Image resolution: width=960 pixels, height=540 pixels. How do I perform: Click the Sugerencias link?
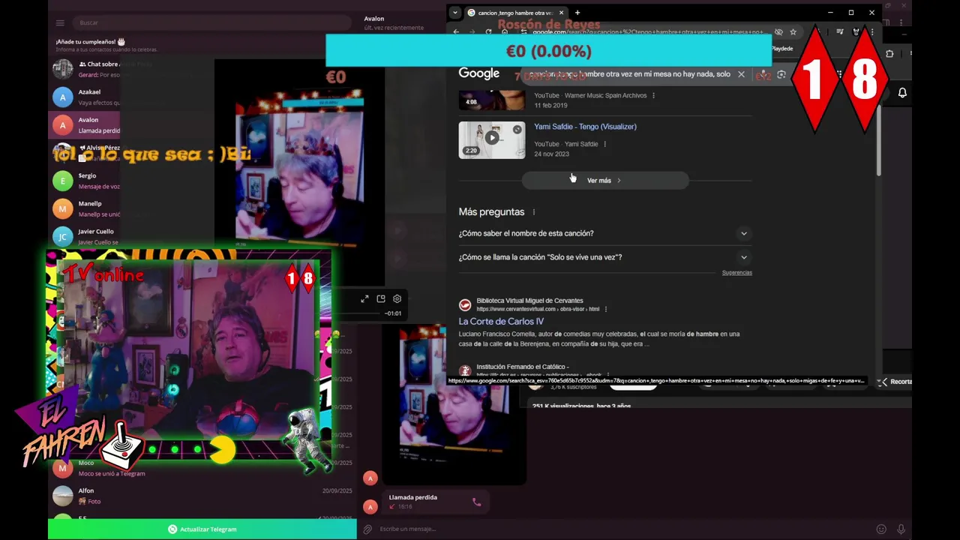(736, 273)
